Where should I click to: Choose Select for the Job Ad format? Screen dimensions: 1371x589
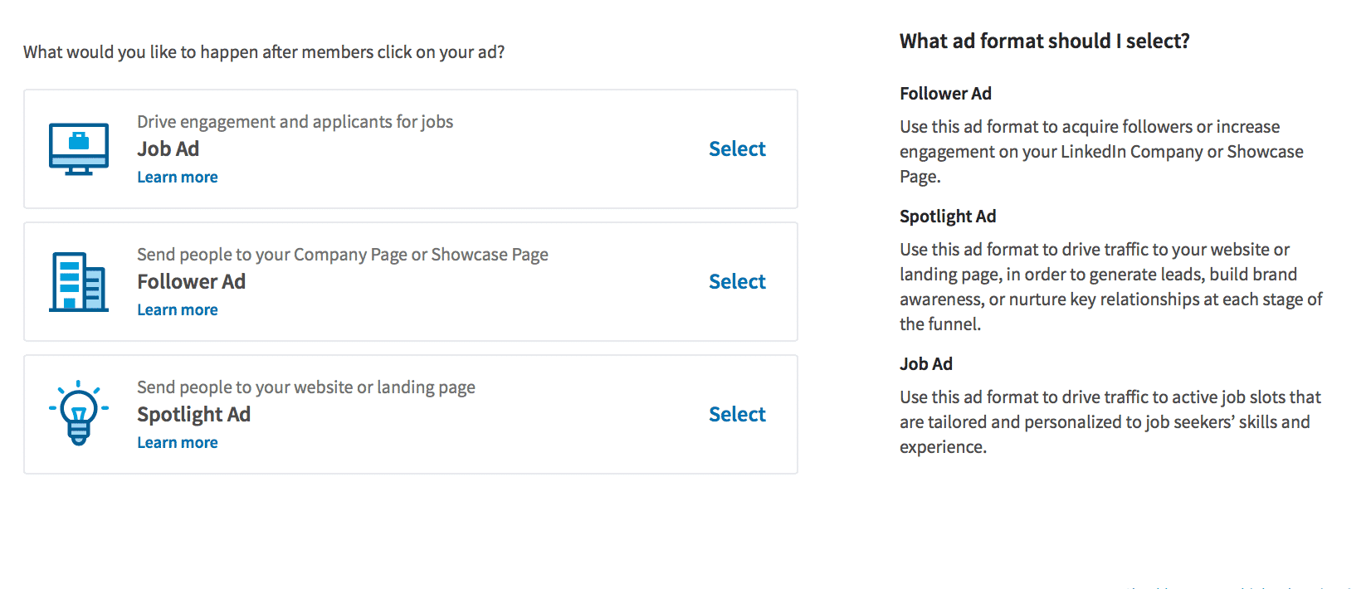tap(737, 148)
